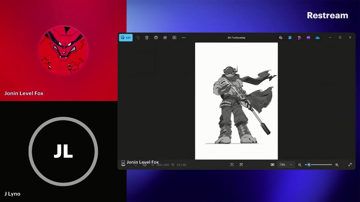This screenshot has width=360, height=202.
Task: Click the Jonin Level Fox label under the fox avatar
Action: tap(24, 93)
